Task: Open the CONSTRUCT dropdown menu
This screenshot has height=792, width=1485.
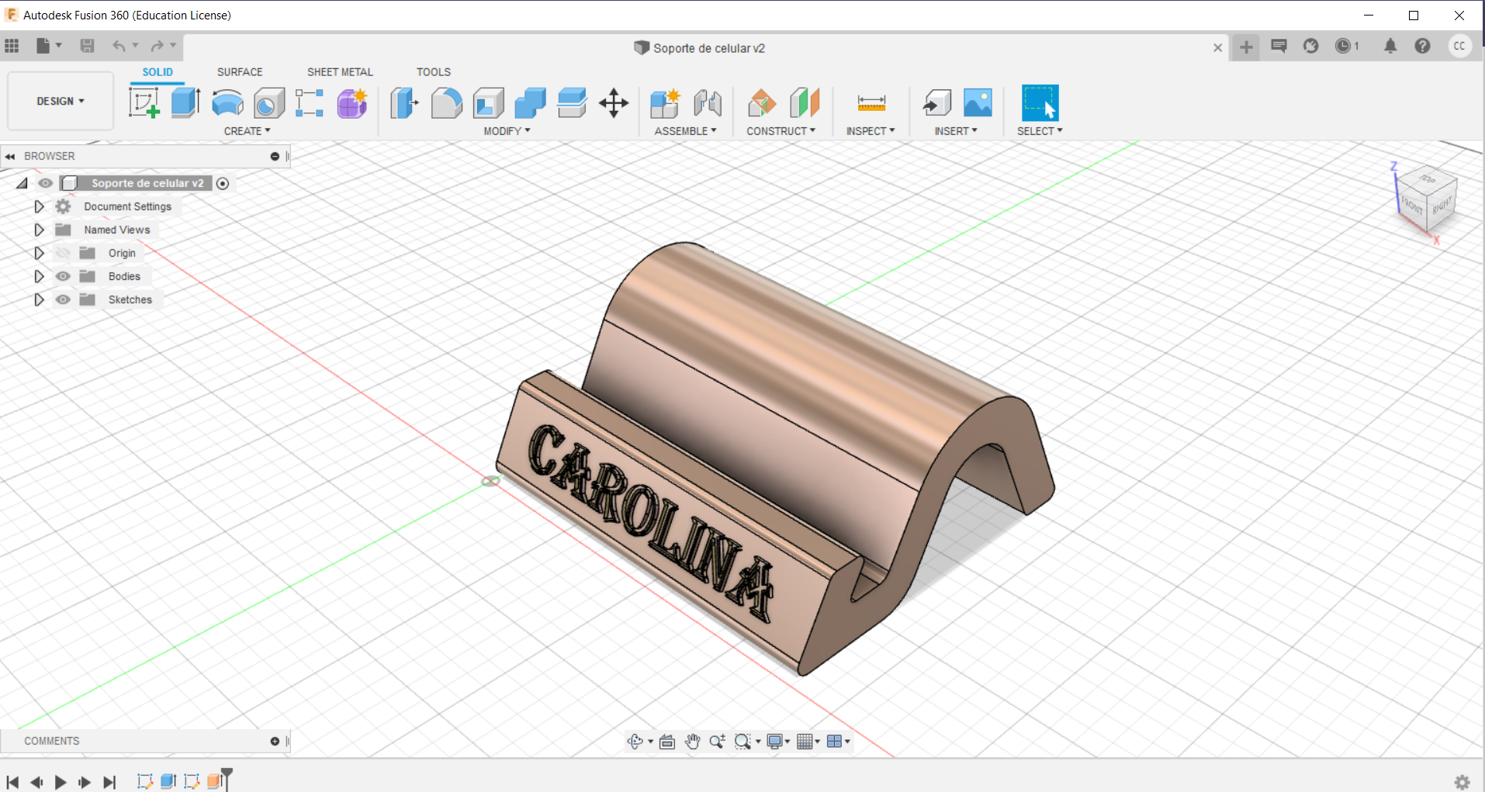Action: [x=781, y=131]
